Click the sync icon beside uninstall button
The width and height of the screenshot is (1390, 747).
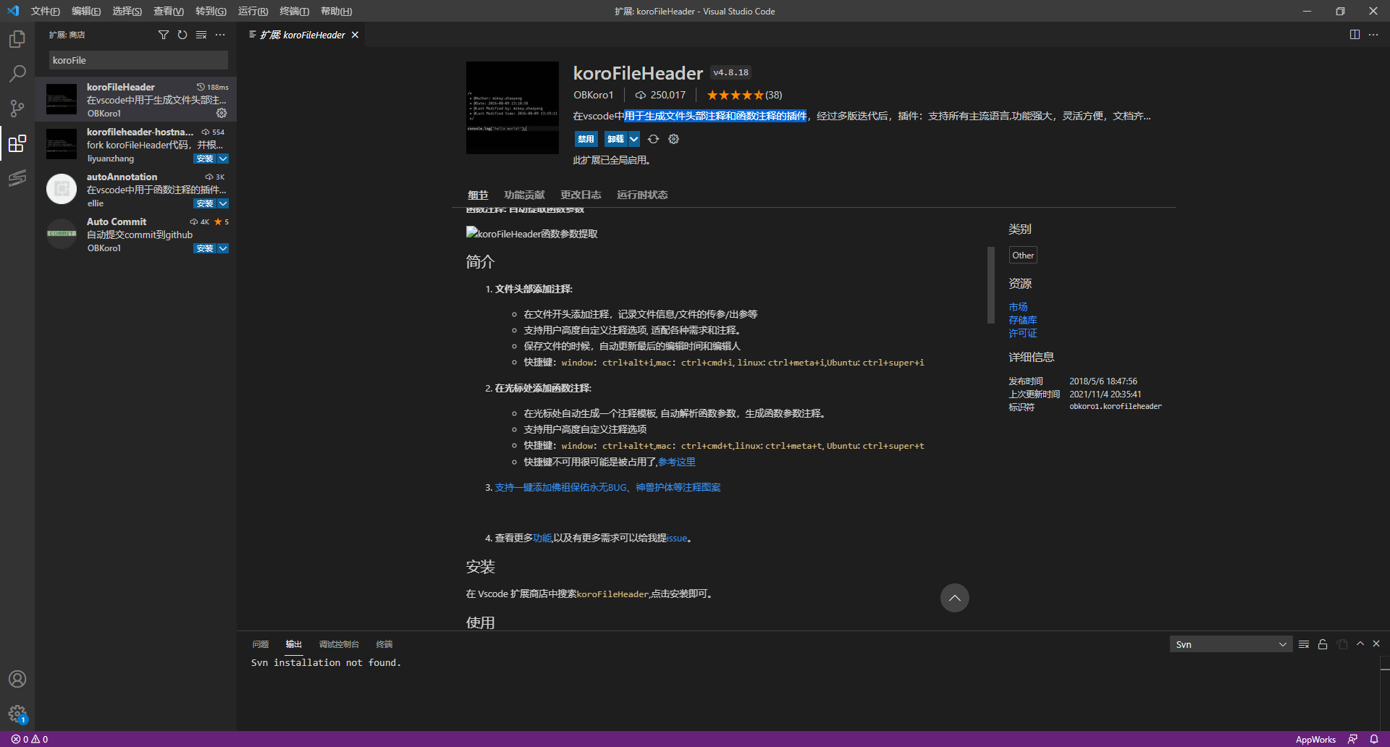point(654,139)
